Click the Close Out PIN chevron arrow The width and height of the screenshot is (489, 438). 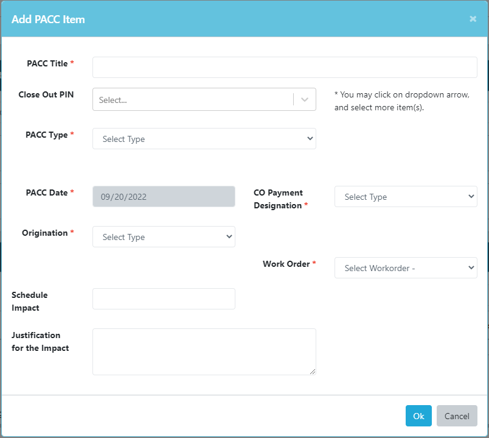click(305, 100)
